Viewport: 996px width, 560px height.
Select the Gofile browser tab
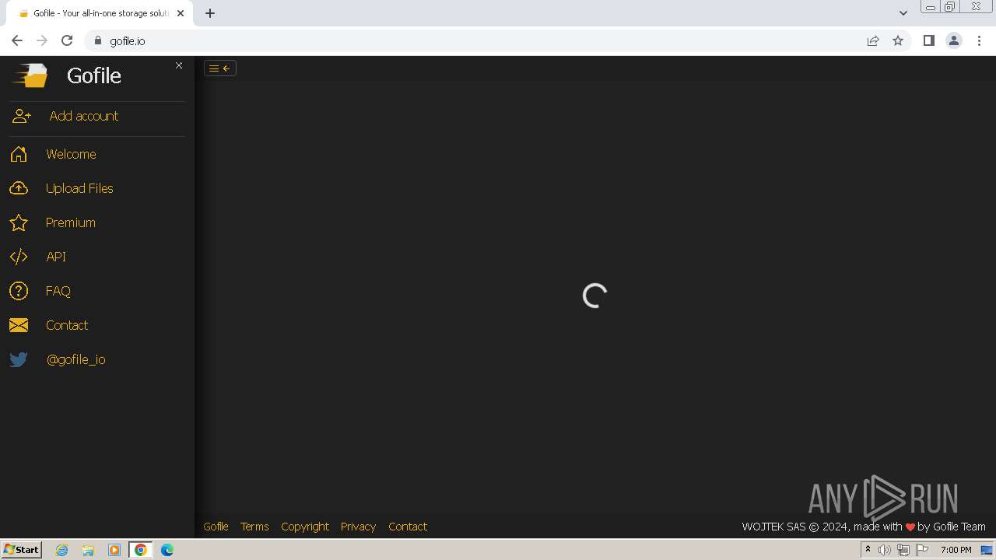click(98, 13)
